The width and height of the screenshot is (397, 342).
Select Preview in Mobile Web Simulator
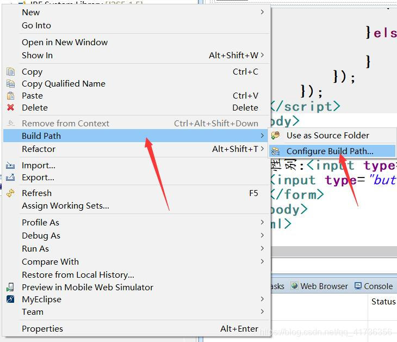137,287
